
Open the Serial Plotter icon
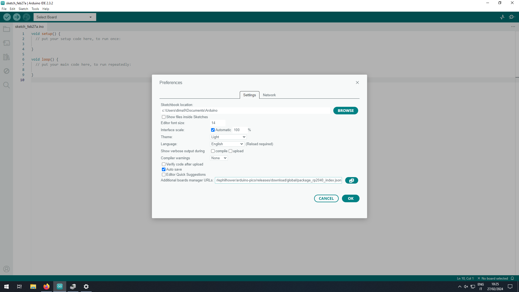[502, 17]
